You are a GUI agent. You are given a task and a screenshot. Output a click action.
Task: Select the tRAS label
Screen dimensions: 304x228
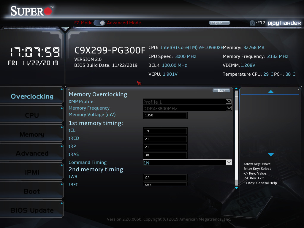pos(74,154)
